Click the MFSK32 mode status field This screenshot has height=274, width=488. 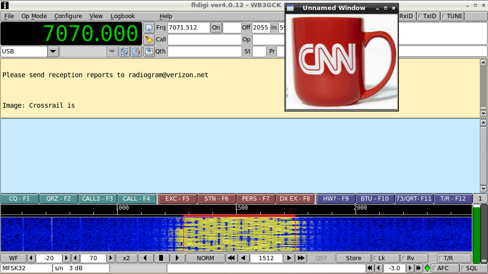26,268
